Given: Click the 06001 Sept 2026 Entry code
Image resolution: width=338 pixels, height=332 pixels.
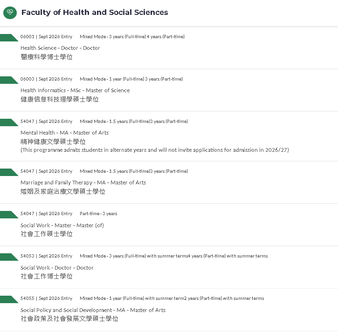Looking at the screenshot, I should tap(46, 37).
